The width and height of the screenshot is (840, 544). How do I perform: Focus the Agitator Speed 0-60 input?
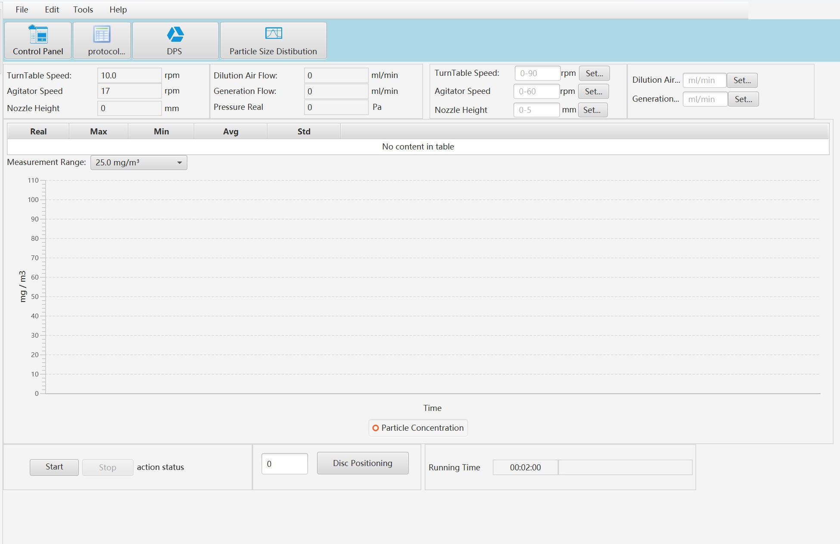click(x=536, y=91)
